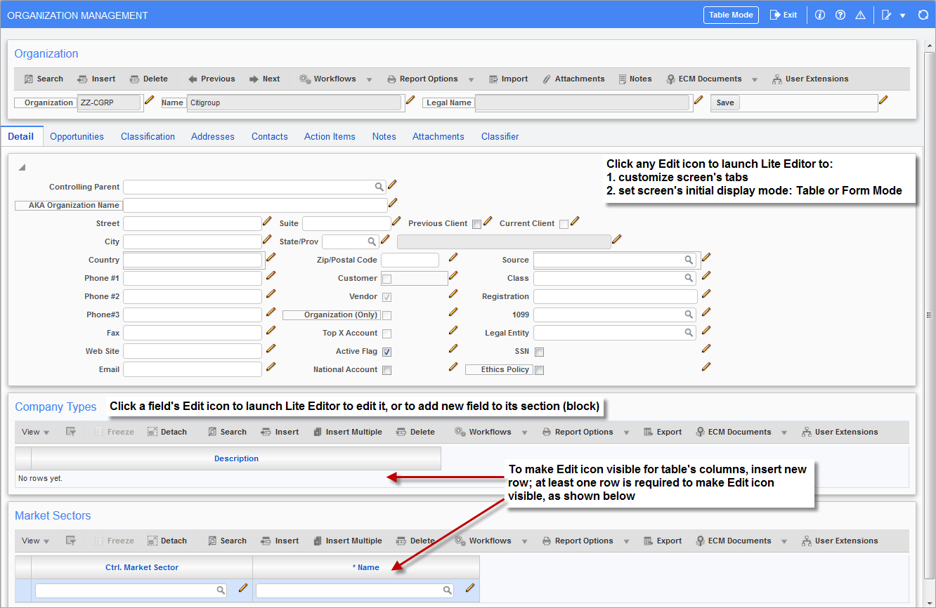Open the edit page icon in header

[887, 15]
